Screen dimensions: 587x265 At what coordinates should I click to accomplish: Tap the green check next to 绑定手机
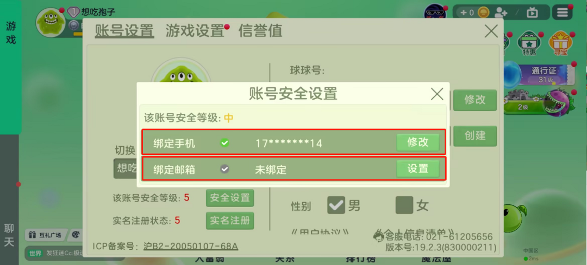224,143
